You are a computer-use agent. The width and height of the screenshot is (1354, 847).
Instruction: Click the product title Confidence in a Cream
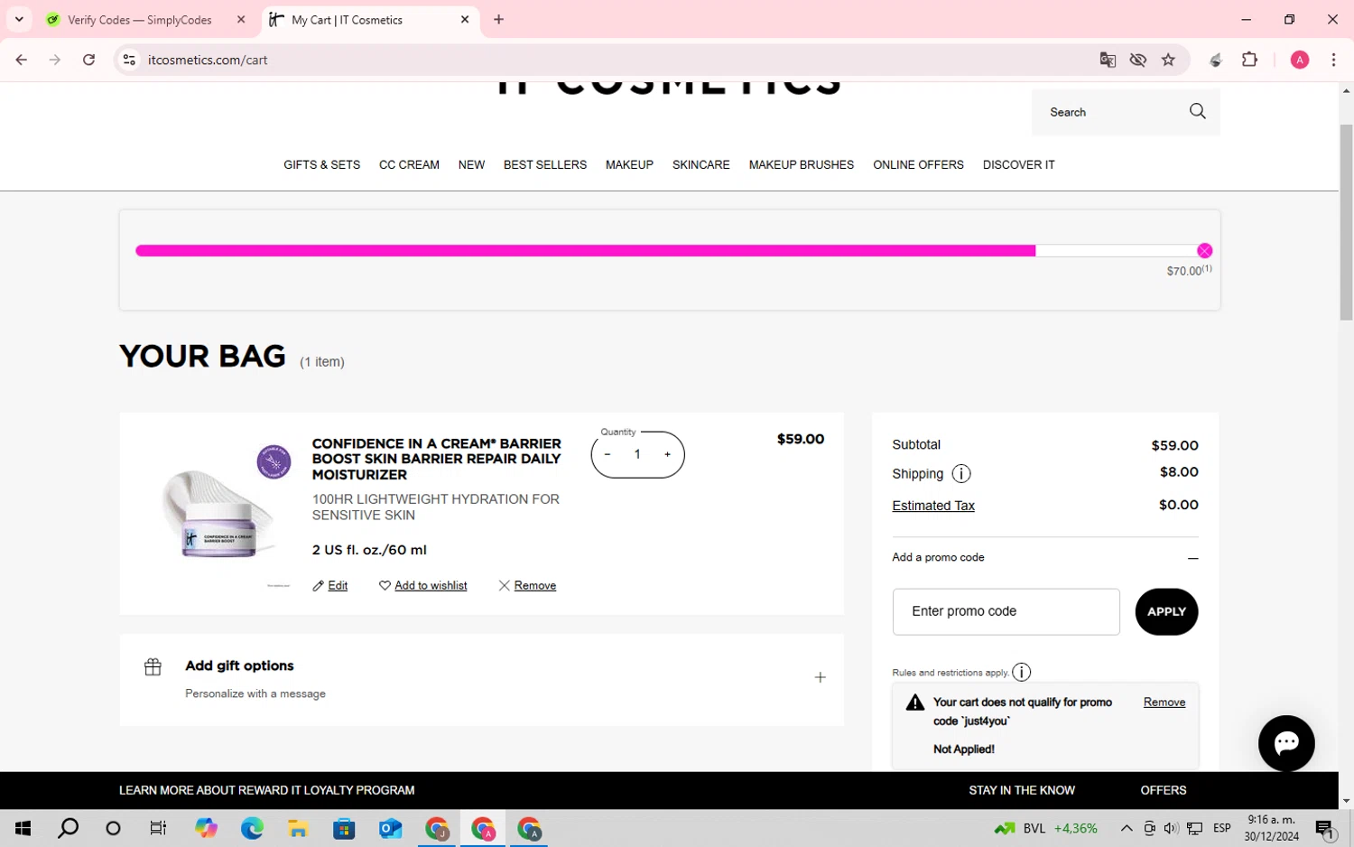tap(436, 459)
